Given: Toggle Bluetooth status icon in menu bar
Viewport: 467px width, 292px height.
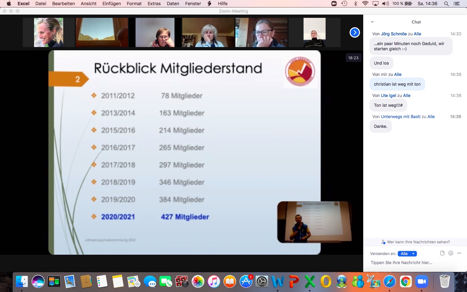Looking at the screenshot, I should tap(355, 4).
